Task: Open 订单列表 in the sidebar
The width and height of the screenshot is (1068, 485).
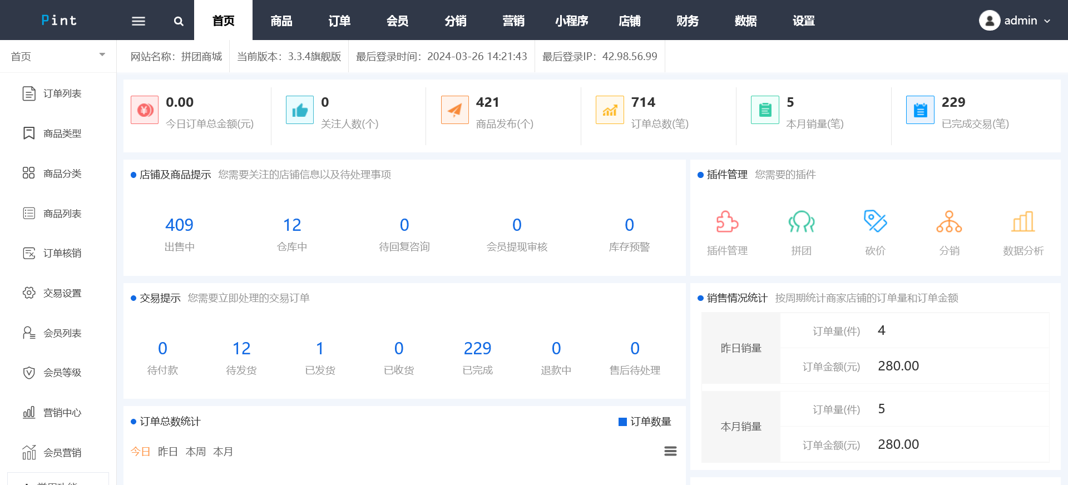Action: pyautogui.click(x=62, y=93)
